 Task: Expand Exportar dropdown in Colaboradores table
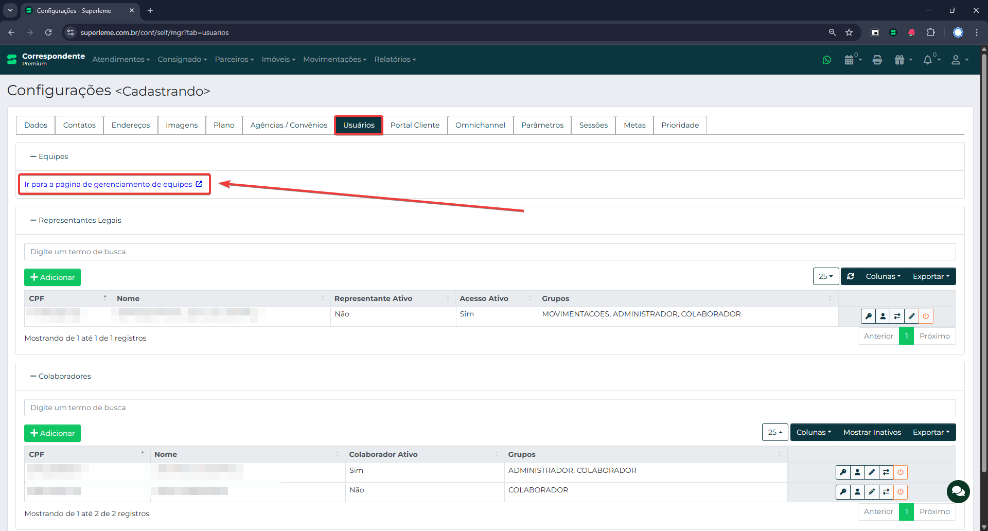click(931, 432)
